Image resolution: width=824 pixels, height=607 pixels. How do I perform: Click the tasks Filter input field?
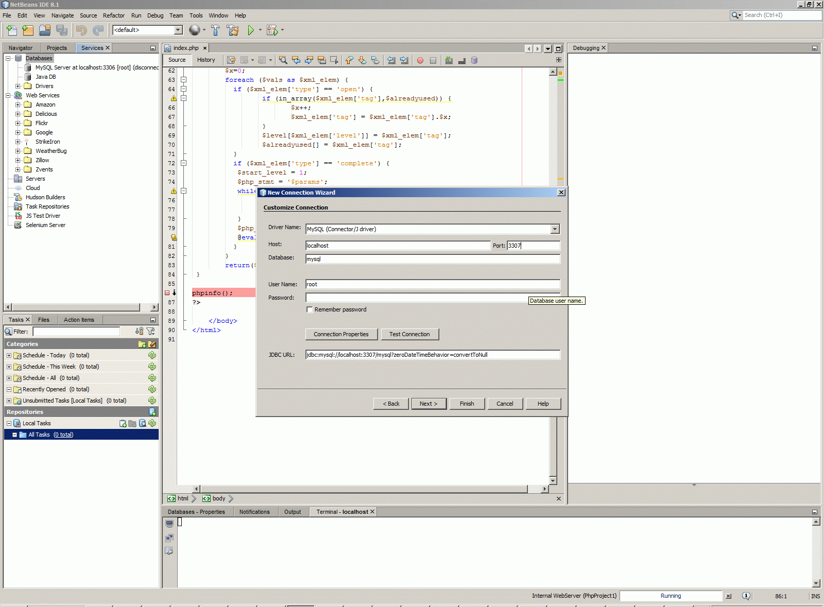click(x=76, y=332)
